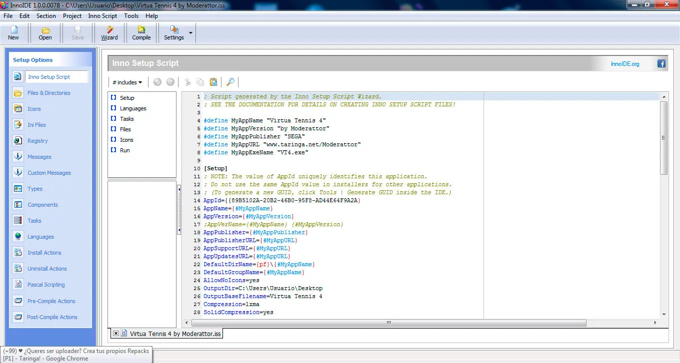Screen dimensions: 680x363
Task: Click the OutputDir=C:\Users\Usuario\Desktop line
Action: coord(263,288)
